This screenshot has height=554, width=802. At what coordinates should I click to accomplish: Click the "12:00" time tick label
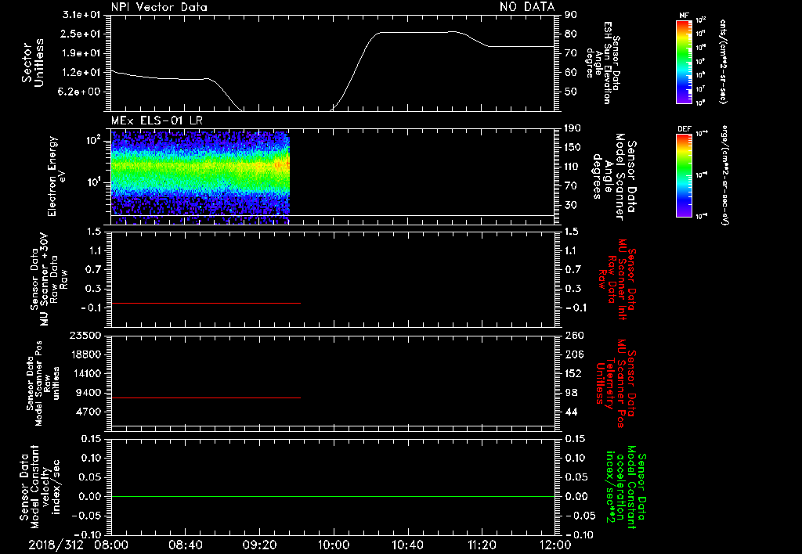click(555, 545)
